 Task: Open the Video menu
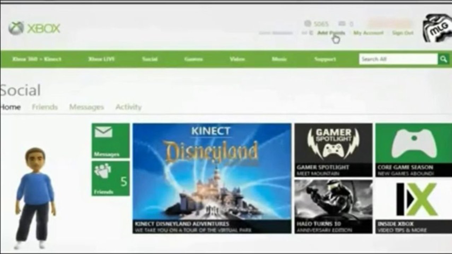click(x=237, y=59)
